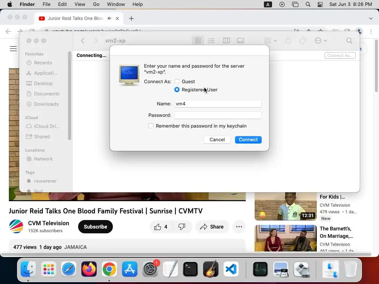Image resolution: width=379 pixels, height=284 pixels.
Task: Open the Finder group-by dropdown
Action: (x=270, y=41)
